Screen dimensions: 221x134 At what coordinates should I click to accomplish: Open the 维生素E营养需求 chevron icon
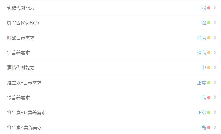pyautogui.click(x=215, y=82)
